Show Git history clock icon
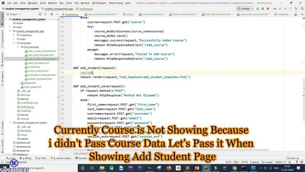Image resolution: width=305 pixels, height=172 pixels. 290,9
